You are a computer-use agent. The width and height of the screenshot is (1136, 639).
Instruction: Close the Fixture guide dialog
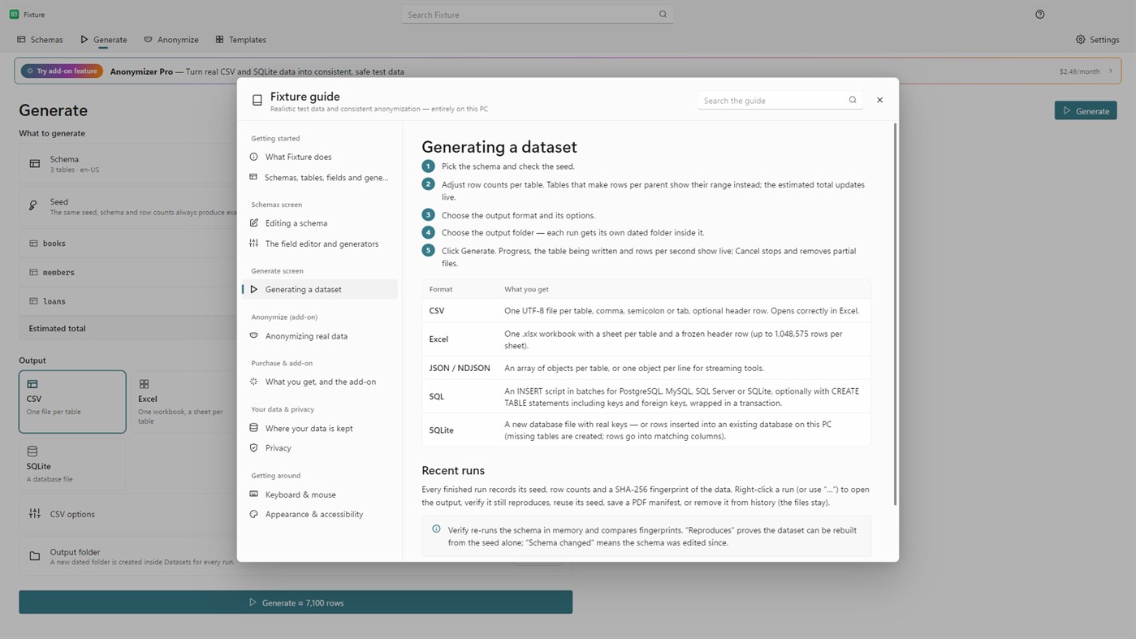click(879, 100)
